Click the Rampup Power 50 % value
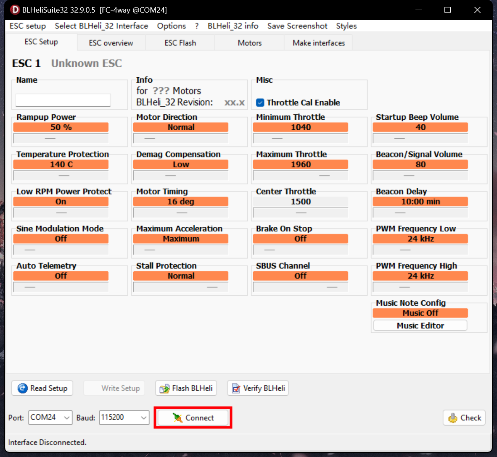The height and width of the screenshot is (457, 497). pos(61,127)
